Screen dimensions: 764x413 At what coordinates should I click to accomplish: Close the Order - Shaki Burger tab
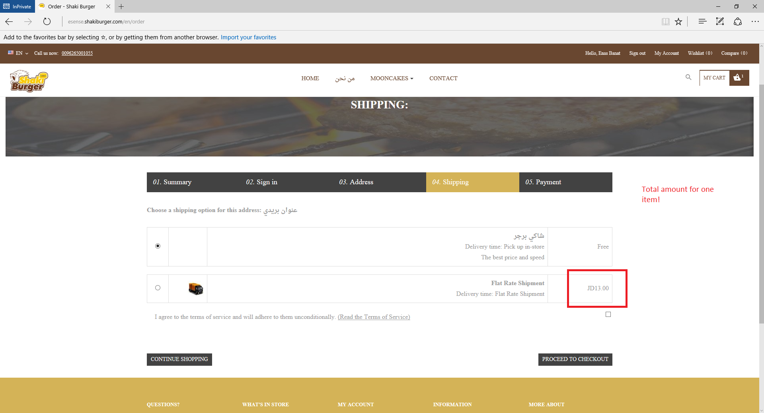point(108,6)
